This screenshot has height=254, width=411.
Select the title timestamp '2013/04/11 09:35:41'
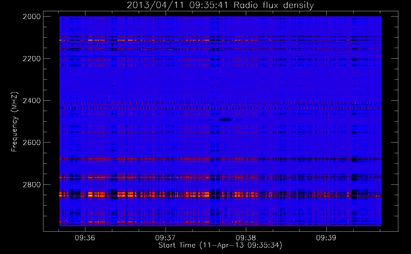(178, 5)
